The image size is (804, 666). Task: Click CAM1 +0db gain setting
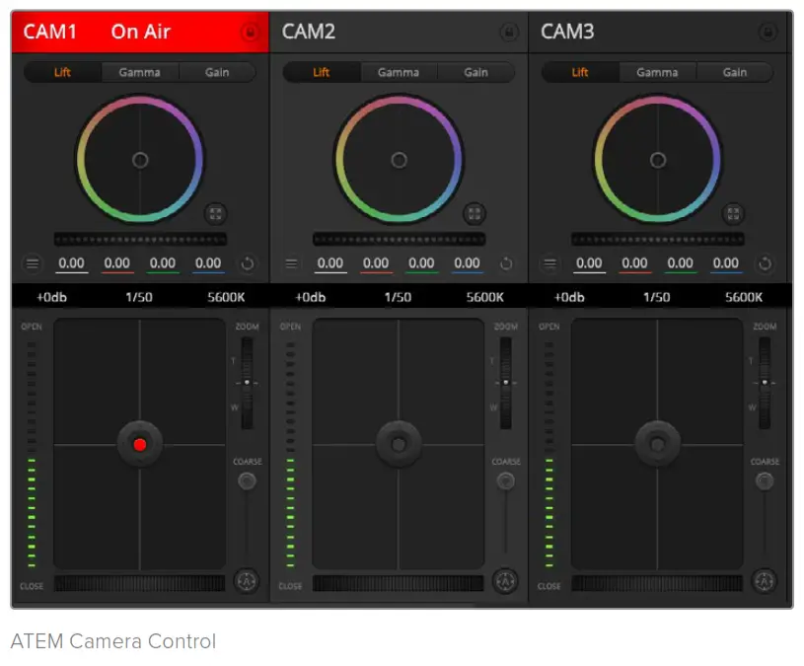(x=51, y=297)
